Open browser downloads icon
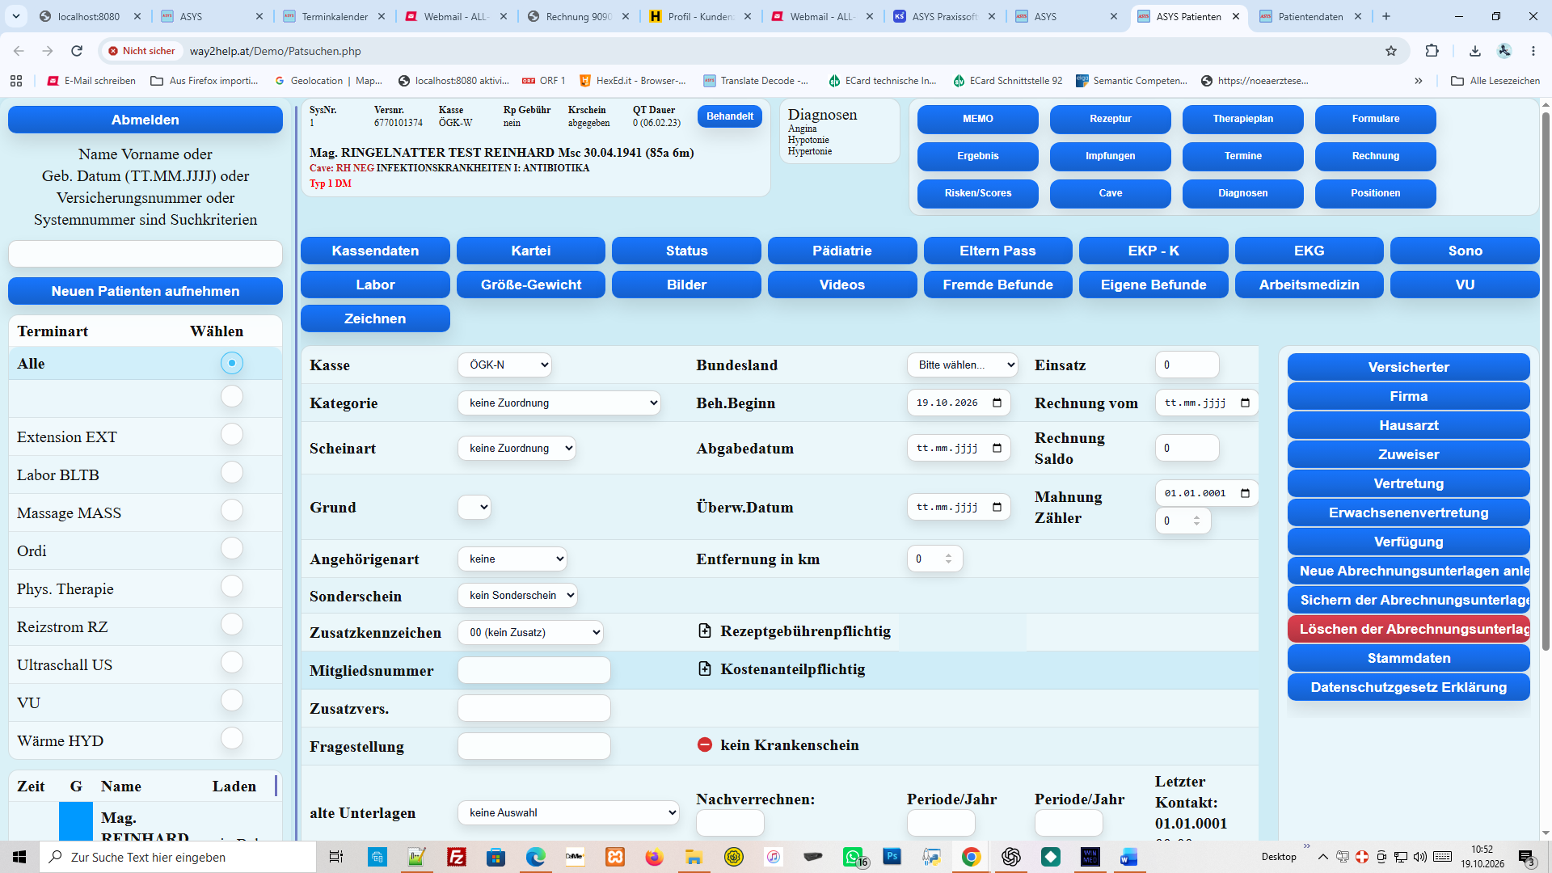The height and width of the screenshot is (873, 1552). [1475, 51]
